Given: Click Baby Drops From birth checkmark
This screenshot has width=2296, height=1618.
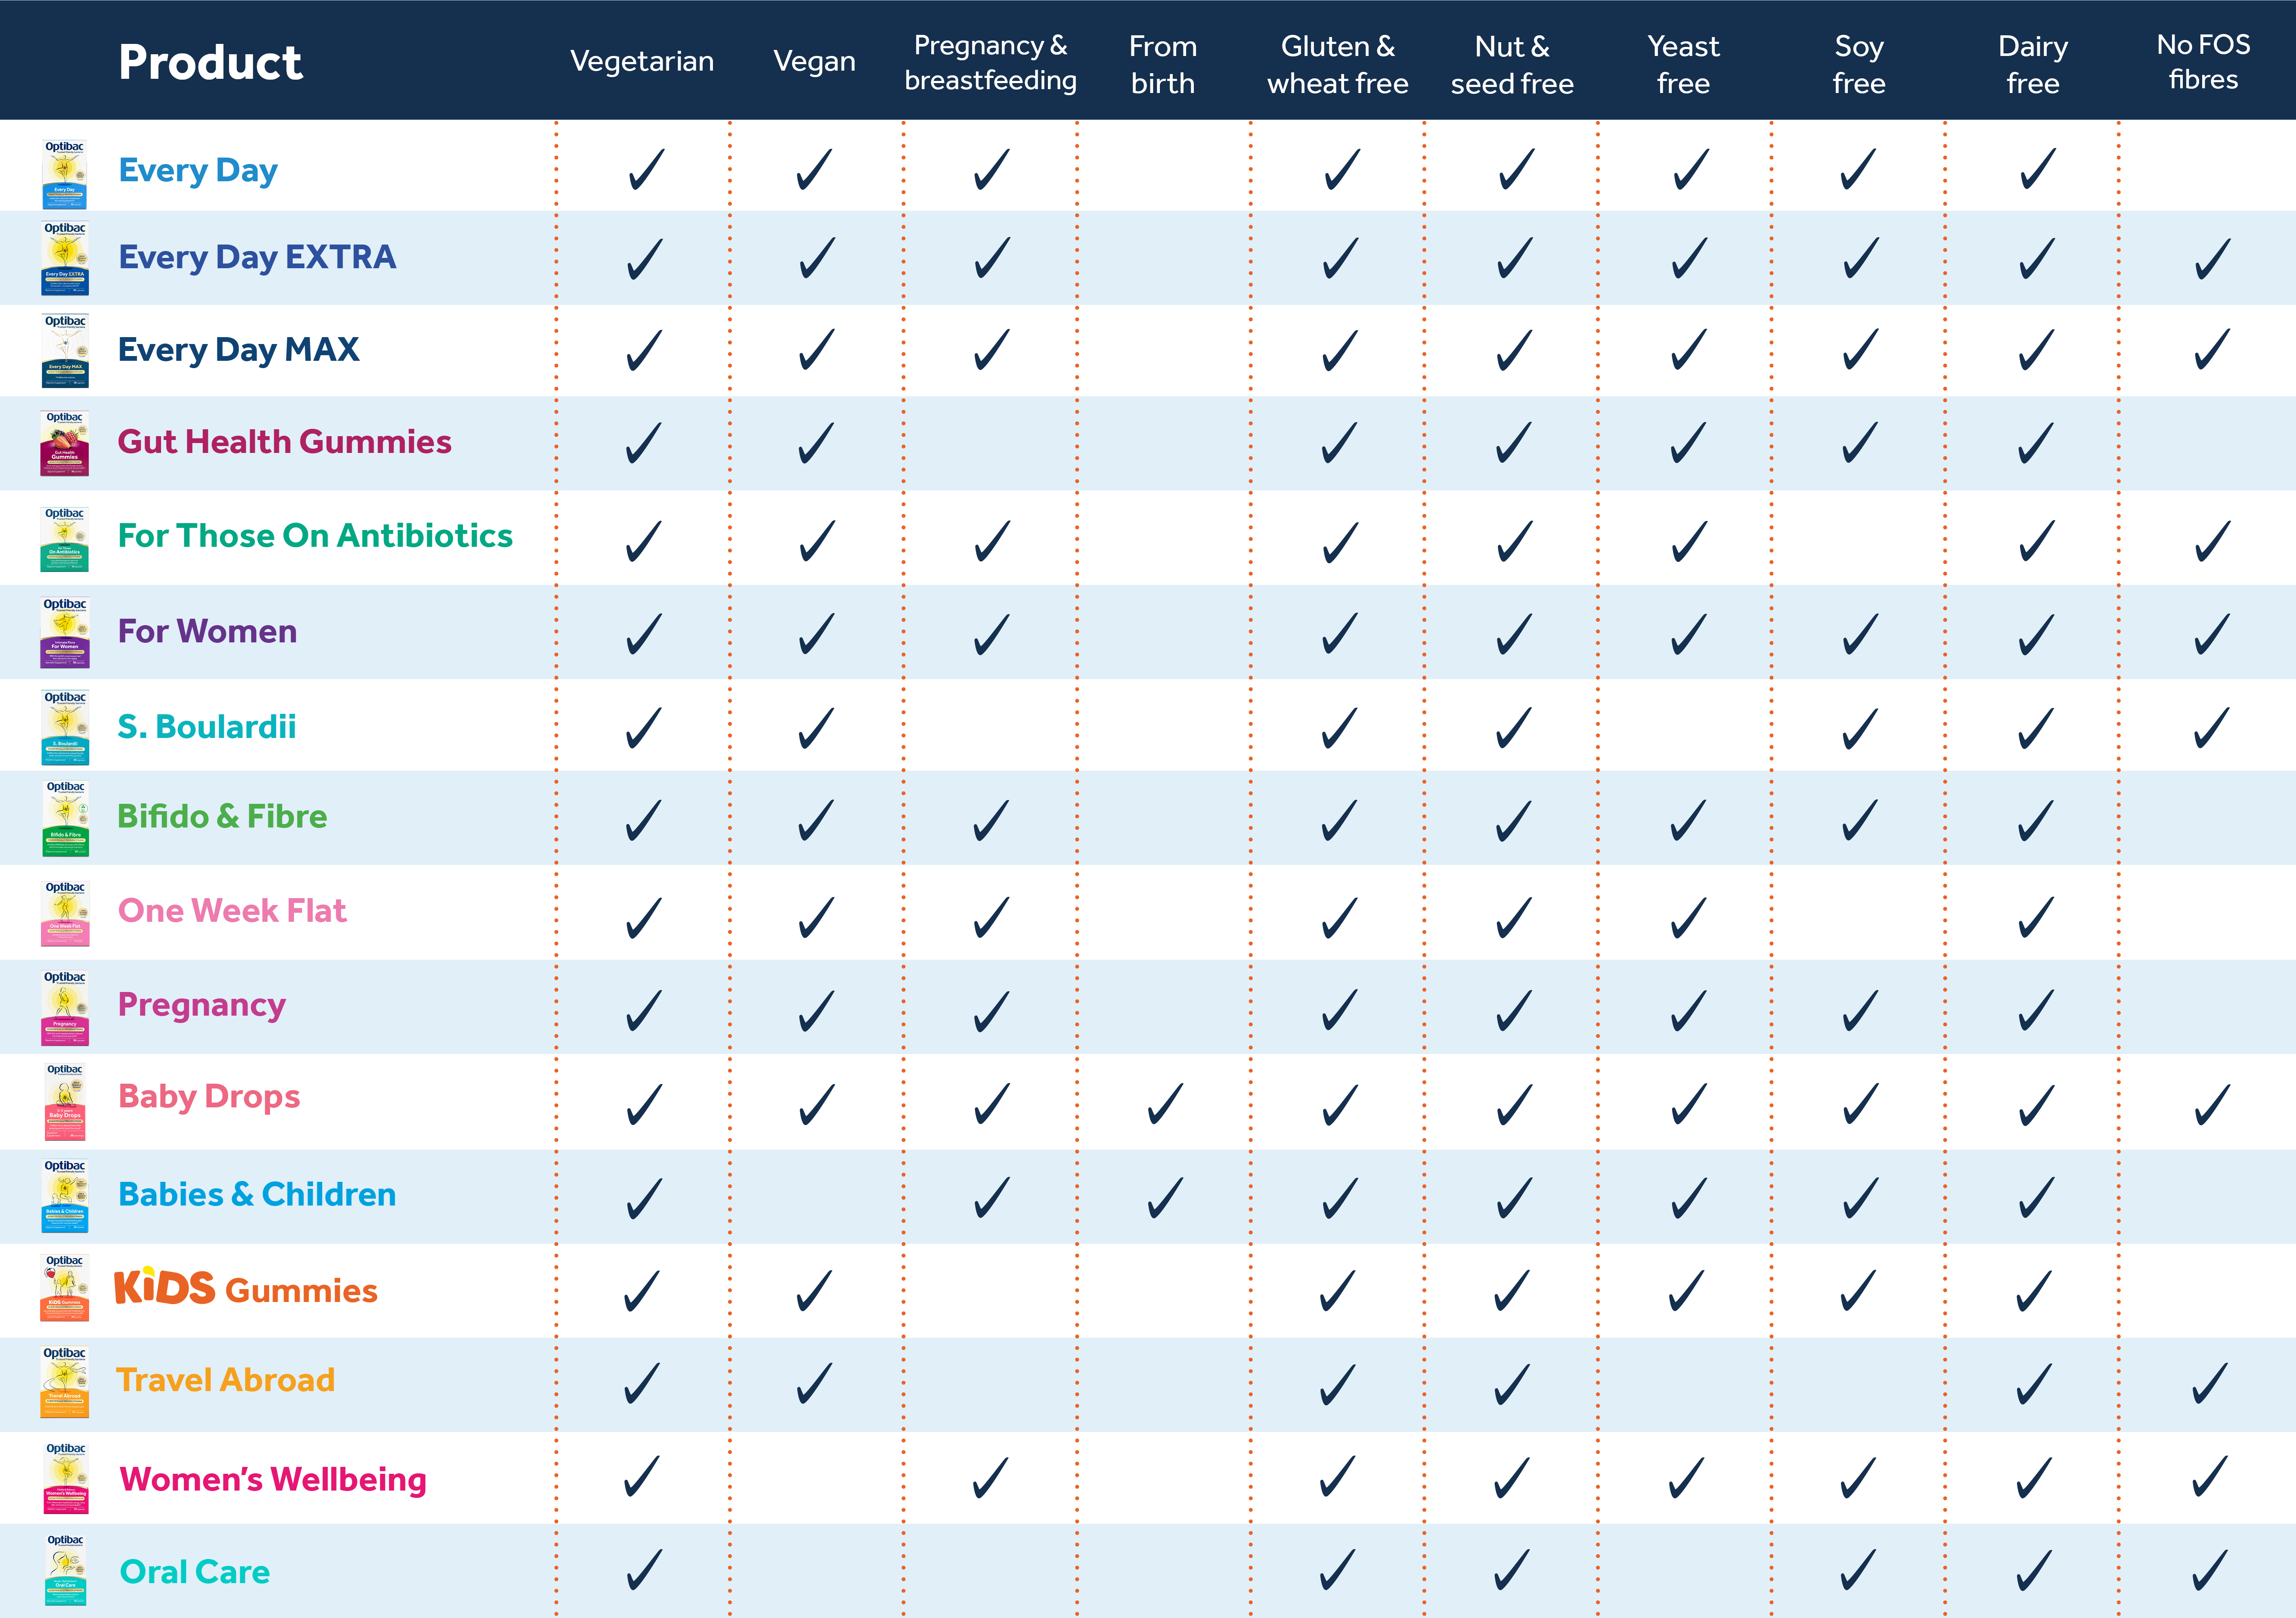Looking at the screenshot, I should [1165, 1103].
